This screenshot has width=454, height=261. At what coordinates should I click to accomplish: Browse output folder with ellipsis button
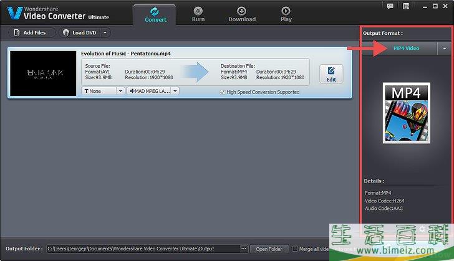[244, 249]
